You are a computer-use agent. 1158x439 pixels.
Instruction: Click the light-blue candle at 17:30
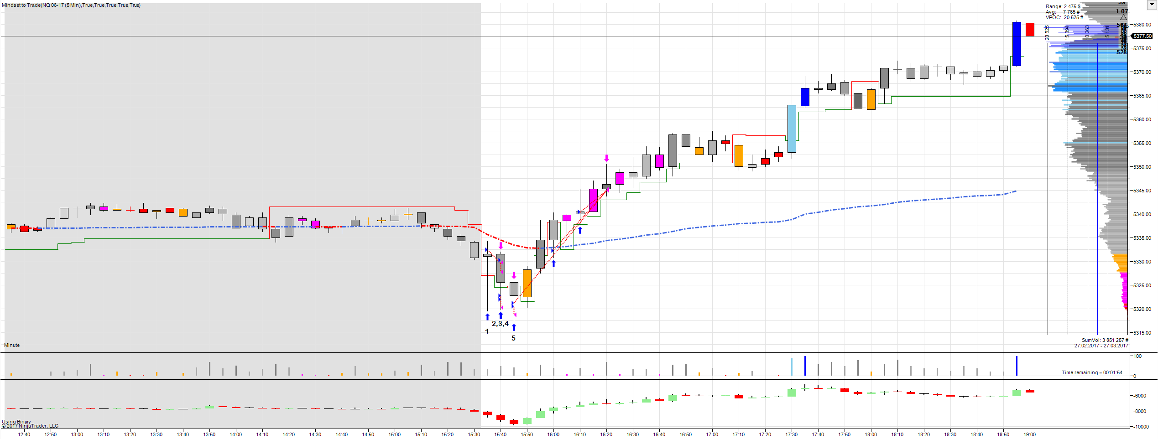[792, 129]
